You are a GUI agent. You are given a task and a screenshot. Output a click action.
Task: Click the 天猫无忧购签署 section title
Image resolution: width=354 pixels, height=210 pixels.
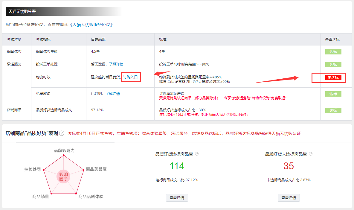pos(22,11)
